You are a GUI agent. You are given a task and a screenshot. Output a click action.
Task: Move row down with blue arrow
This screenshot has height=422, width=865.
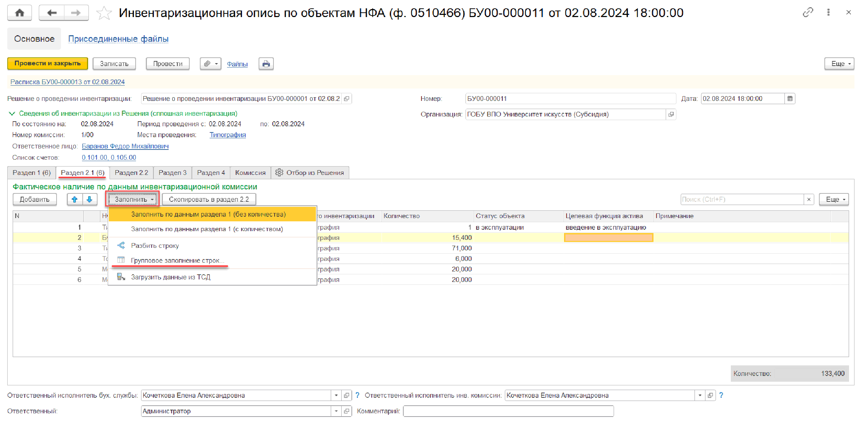90,199
